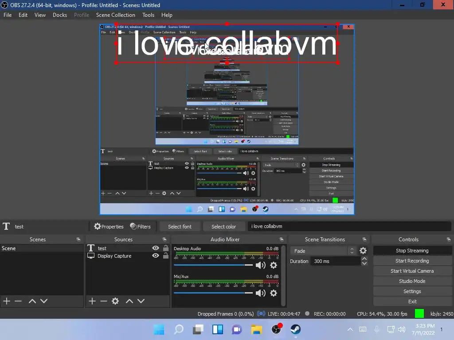The image size is (454, 340).
Task: Open Chat app on taskbar
Action: (x=237, y=329)
